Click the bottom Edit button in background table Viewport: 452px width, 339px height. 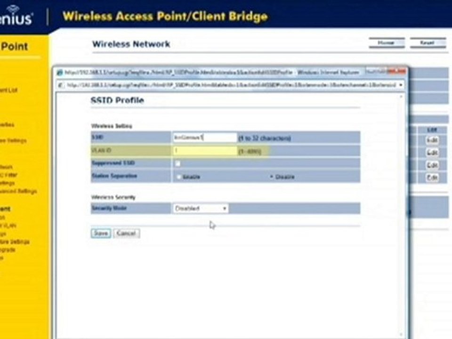(x=432, y=178)
